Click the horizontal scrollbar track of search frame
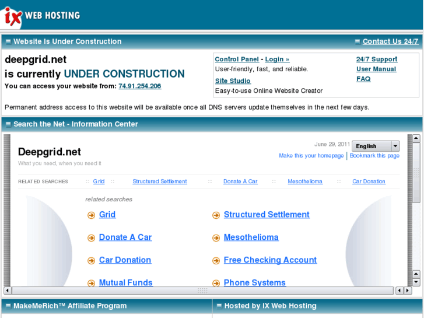This screenshot has height=318, width=424. [x=202, y=291]
